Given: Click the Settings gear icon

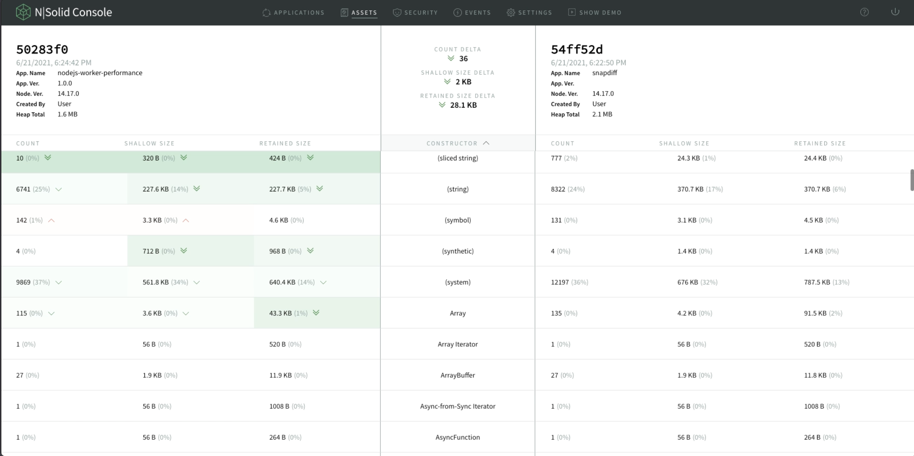Looking at the screenshot, I should click(510, 13).
